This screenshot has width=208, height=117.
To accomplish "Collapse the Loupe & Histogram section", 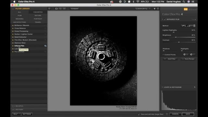I will coord(162,87).
